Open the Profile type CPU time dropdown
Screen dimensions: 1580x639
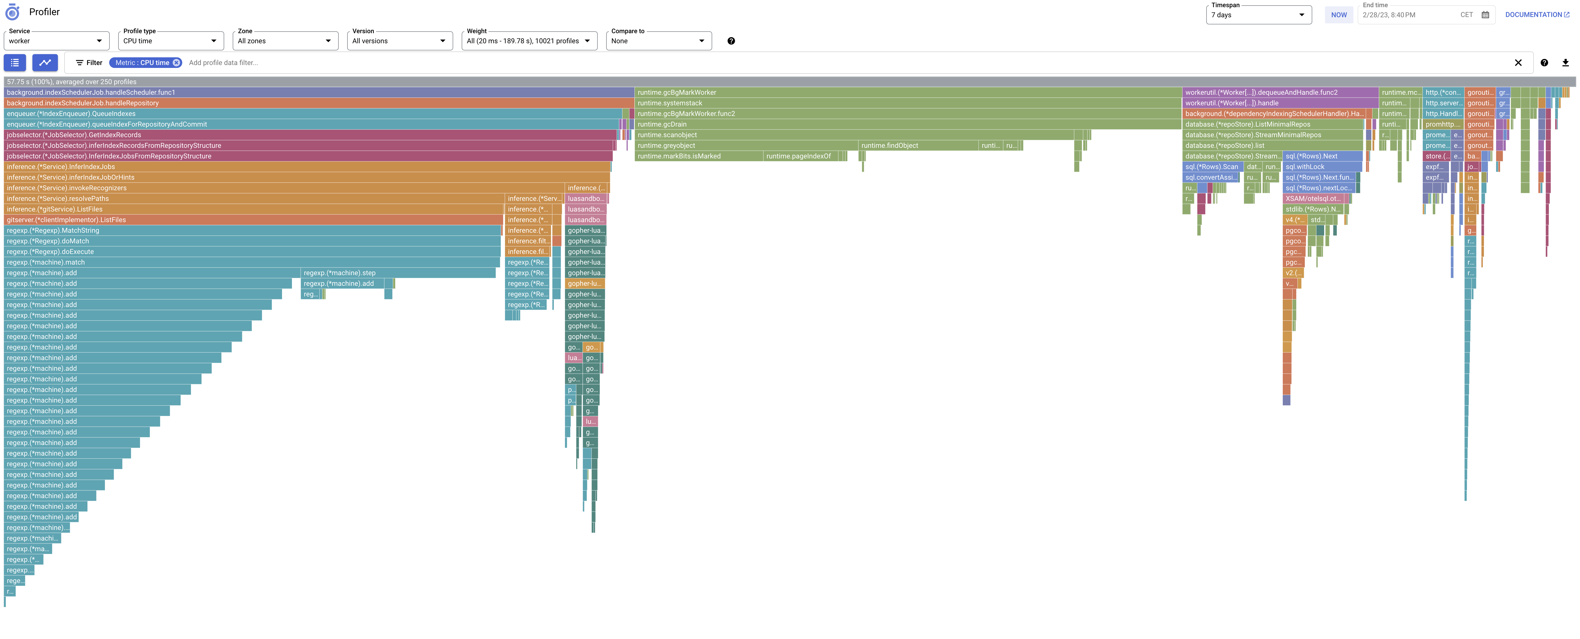(171, 41)
